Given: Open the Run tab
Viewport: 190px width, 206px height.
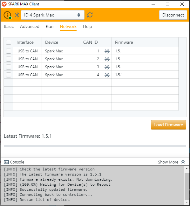Looking at the screenshot, I should coord(50,26).
